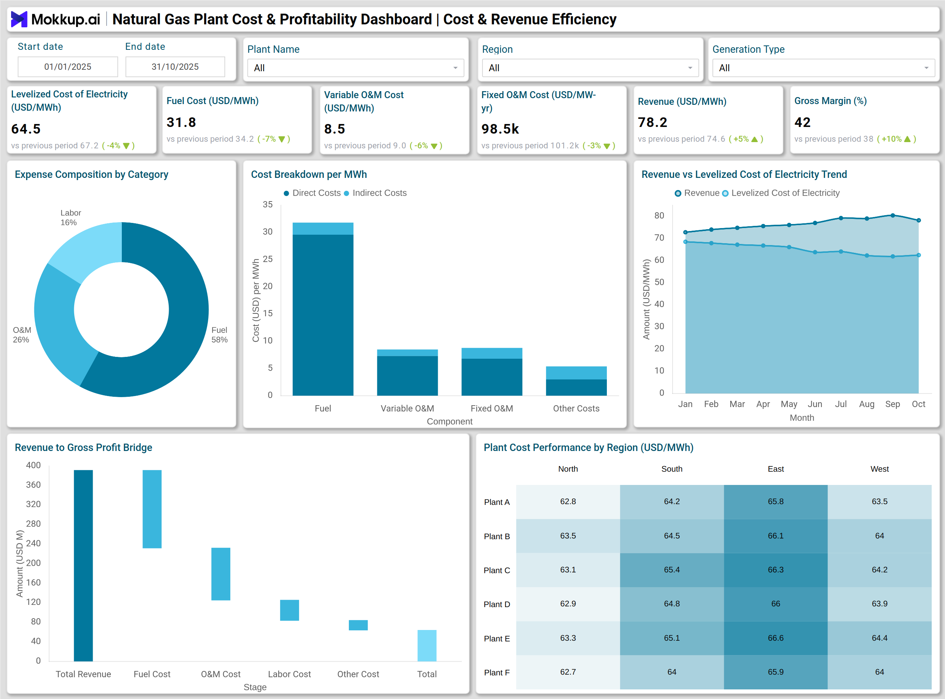Click Plant D East cell 66
945x699 pixels.
(x=776, y=604)
